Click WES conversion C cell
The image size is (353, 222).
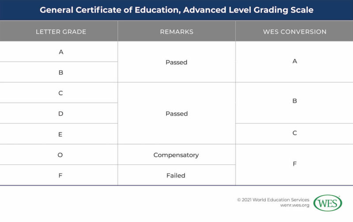[x=294, y=133]
